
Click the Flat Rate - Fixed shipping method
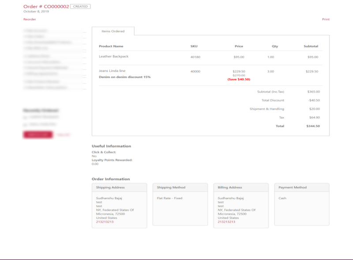coord(169,198)
